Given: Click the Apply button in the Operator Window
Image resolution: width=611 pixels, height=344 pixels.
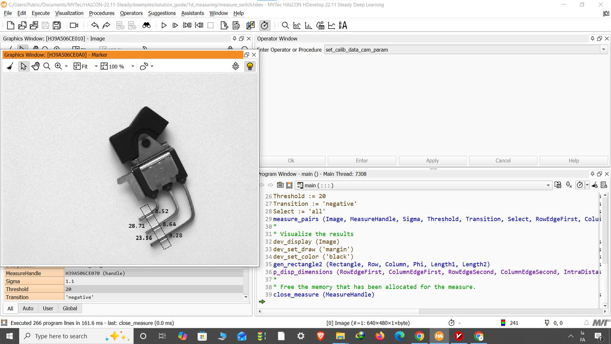Looking at the screenshot, I should click(x=432, y=161).
